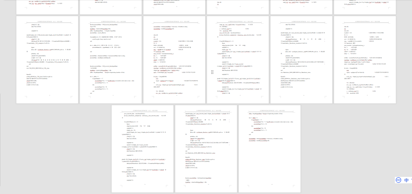This screenshot has height=194, width=412.
Task: Click the iFLY input method icon
Action: pyautogui.click(x=398, y=180)
